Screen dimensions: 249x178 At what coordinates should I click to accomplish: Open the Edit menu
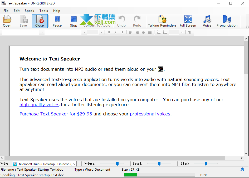17,11
